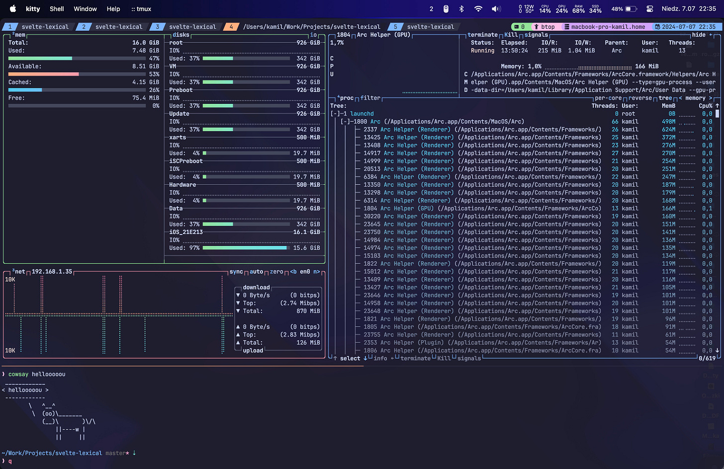Viewport: 724px width, 469px height.
Task: Click the Wi-Fi menu bar icon
Action: point(478,9)
